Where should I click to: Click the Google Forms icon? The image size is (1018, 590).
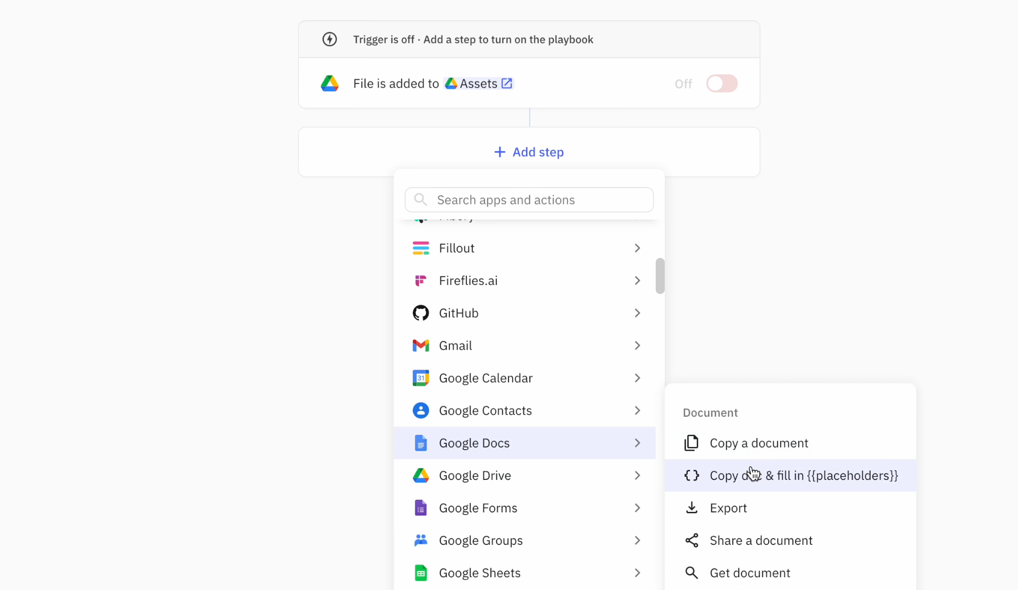(421, 508)
